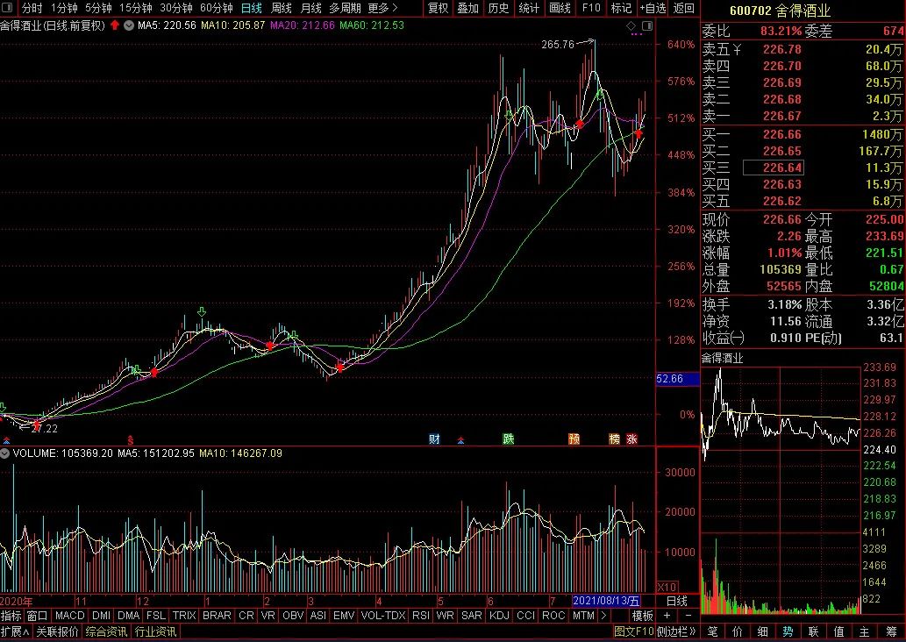
Task: Click the green 跌 event marker icon
Action: point(509,439)
